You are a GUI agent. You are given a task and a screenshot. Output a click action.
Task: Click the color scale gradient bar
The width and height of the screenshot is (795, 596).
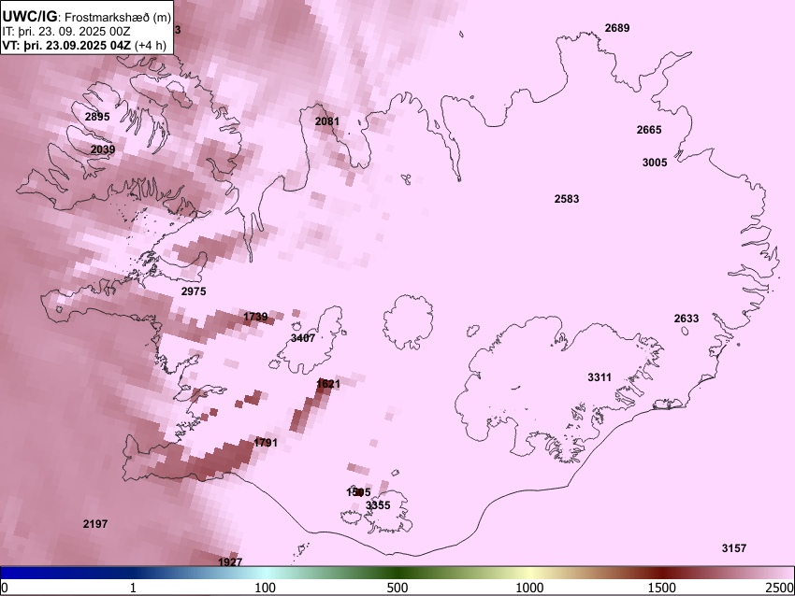(x=397, y=574)
